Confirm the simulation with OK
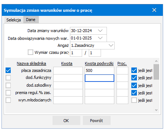Screen dimensions: 165x135 [x=66, y=121]
